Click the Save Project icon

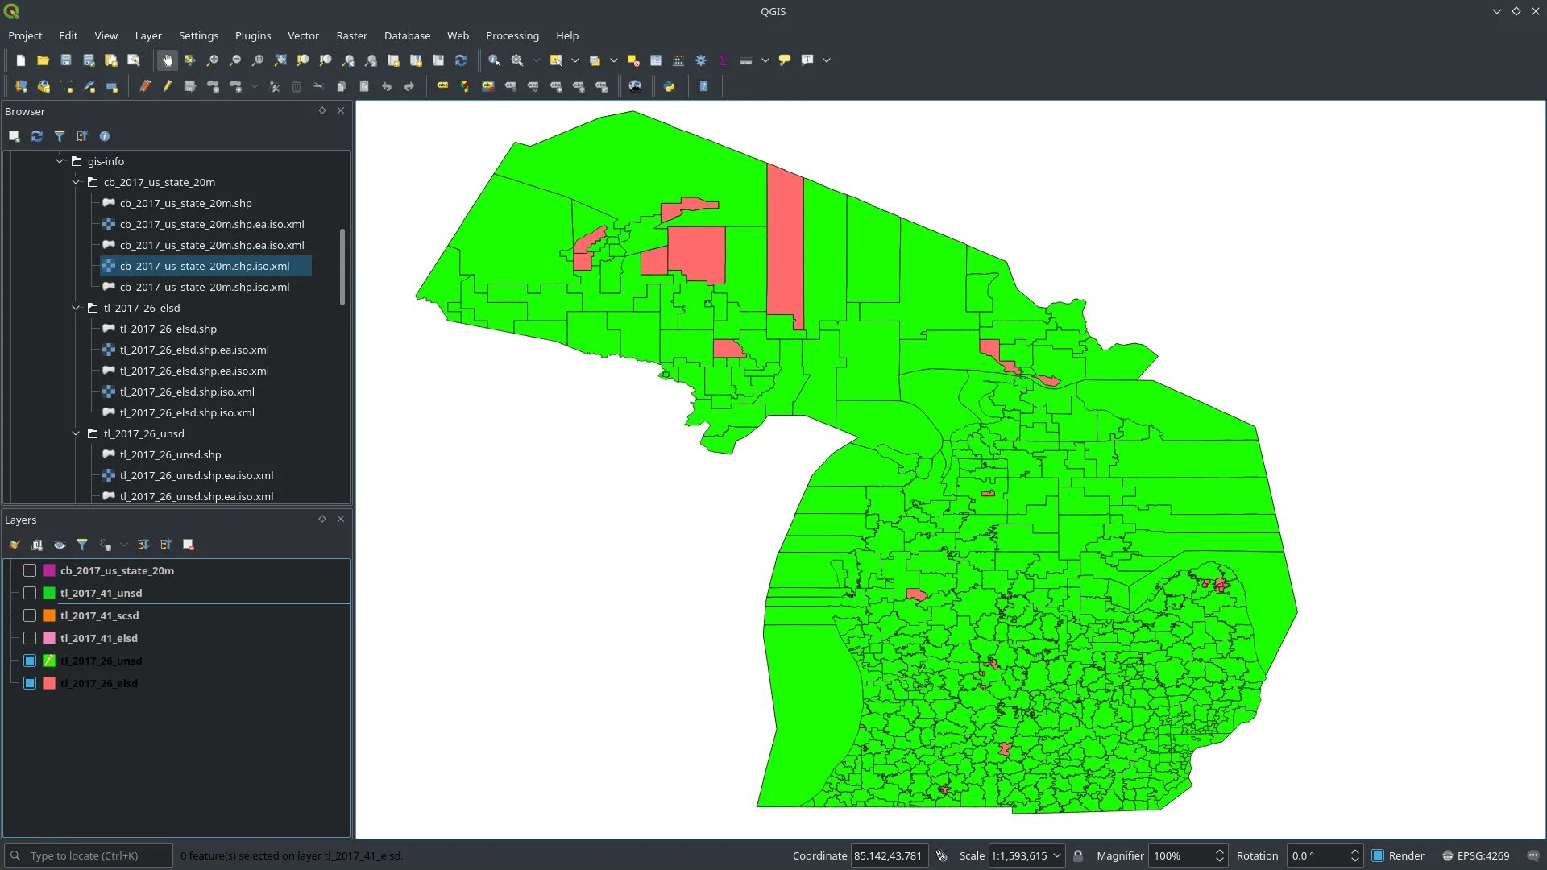tap(66, 60)
